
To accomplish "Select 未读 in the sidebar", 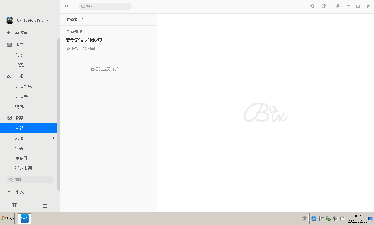I will tap(19, 138).
